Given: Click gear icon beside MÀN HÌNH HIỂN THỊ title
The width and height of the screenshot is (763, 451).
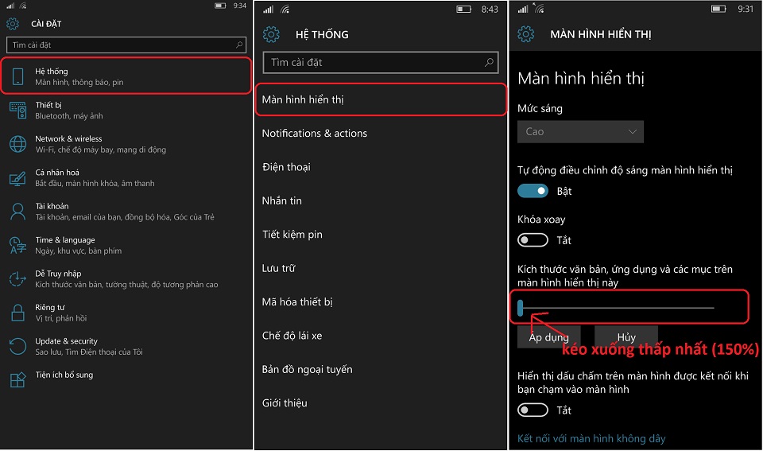Looking at the screenshot, I should pos(525,34).
